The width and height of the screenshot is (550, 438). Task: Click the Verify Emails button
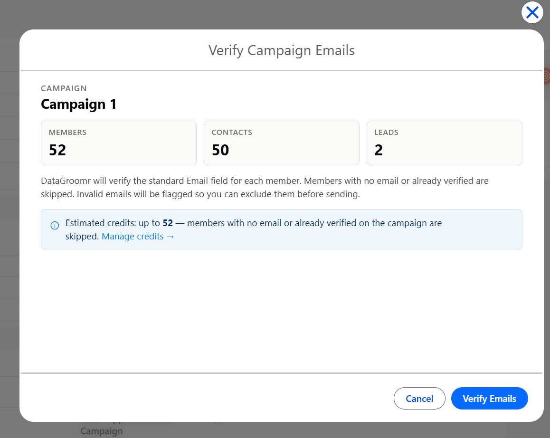tap(489, 399)
